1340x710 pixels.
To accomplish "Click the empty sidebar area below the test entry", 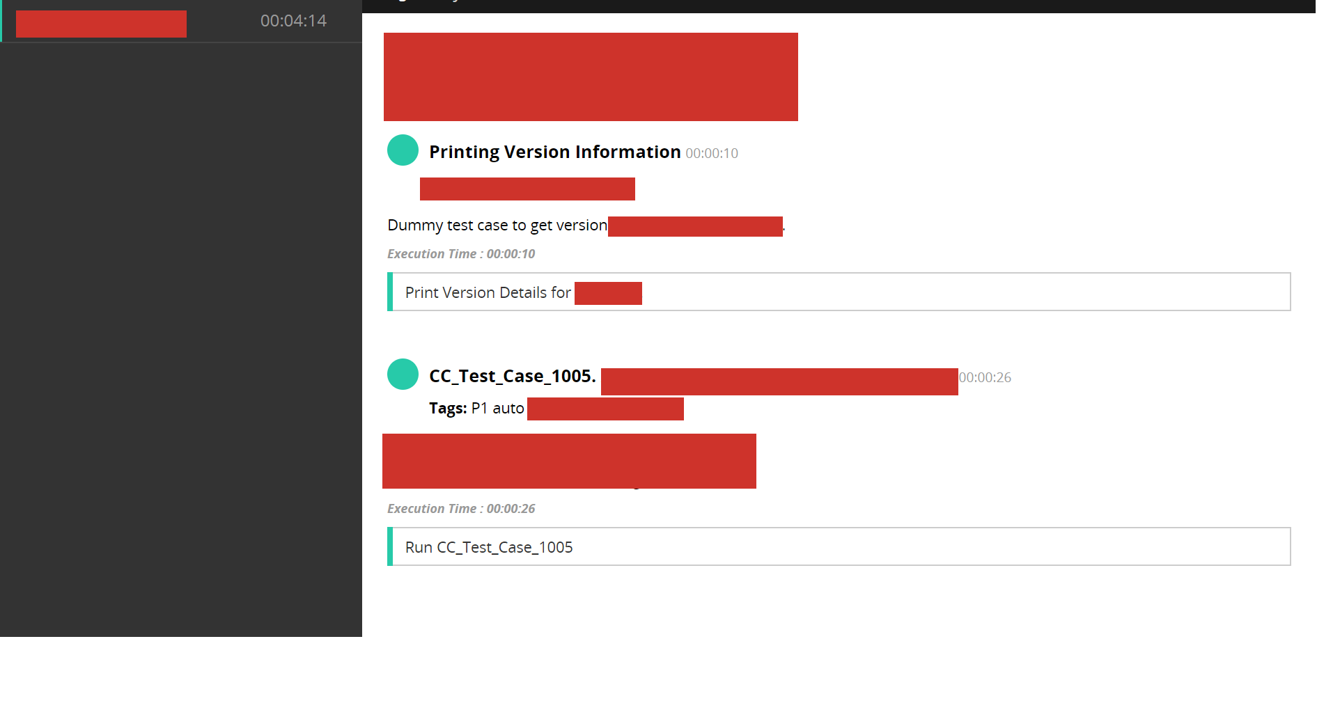I will pyautogui.click(x=181, y=348).
